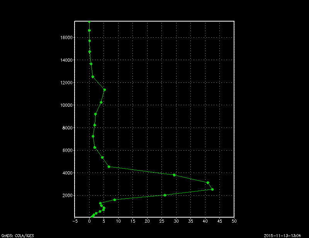Select the data point near x value 9

115,200
